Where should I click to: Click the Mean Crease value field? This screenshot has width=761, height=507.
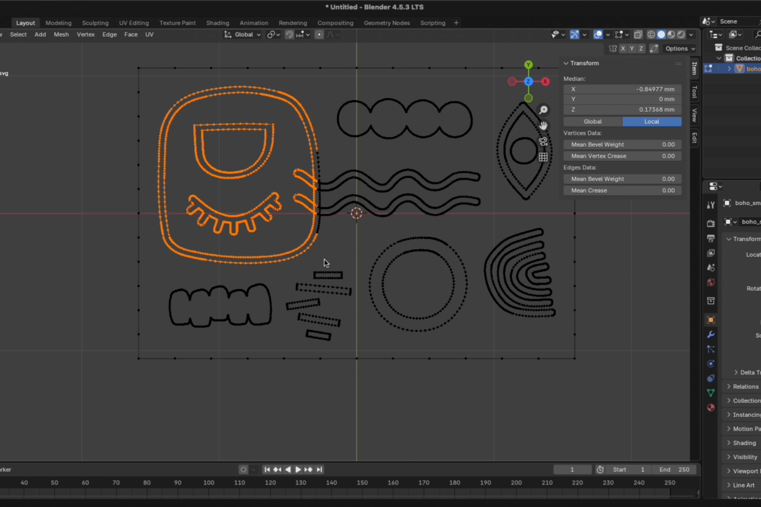click(x=622, y=191)
